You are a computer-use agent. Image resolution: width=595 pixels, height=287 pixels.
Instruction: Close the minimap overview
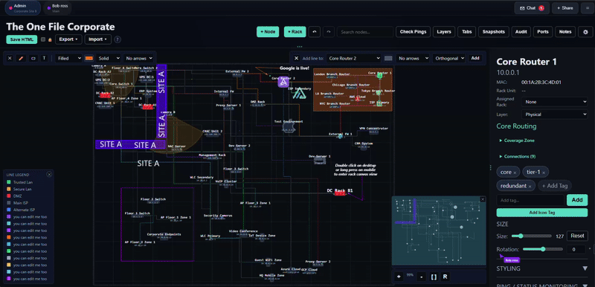(x=483, y=199)
